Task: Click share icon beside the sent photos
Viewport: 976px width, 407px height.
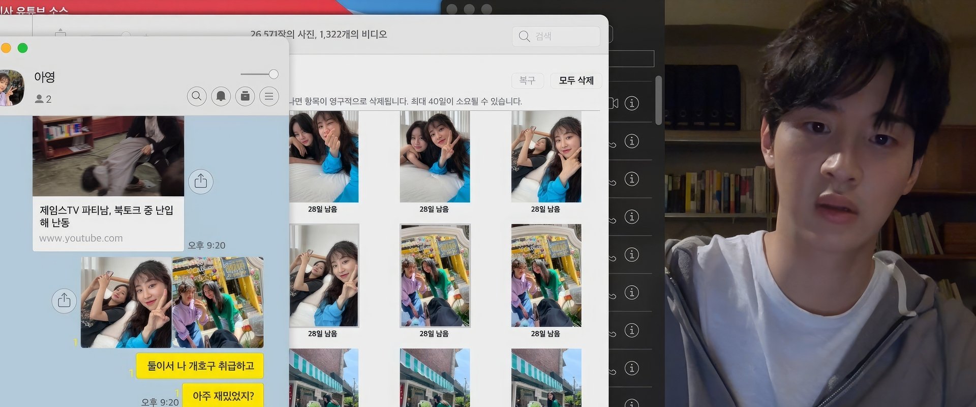Action: [64, 301]
